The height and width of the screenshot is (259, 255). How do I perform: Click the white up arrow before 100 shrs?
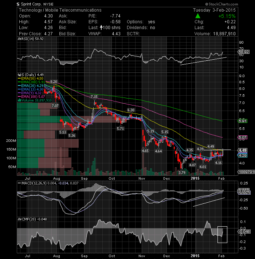coord(101,27)
